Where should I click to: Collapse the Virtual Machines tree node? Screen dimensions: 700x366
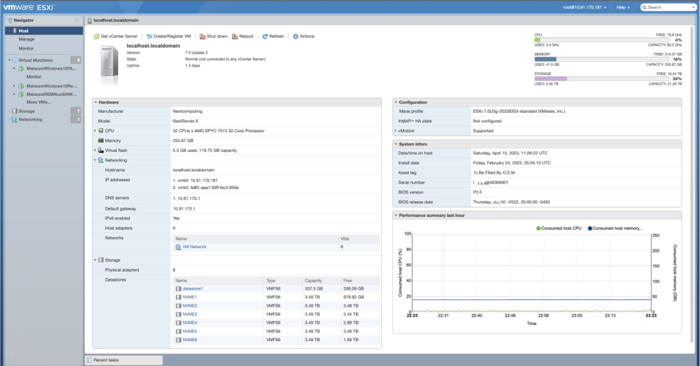coord(10,60)
